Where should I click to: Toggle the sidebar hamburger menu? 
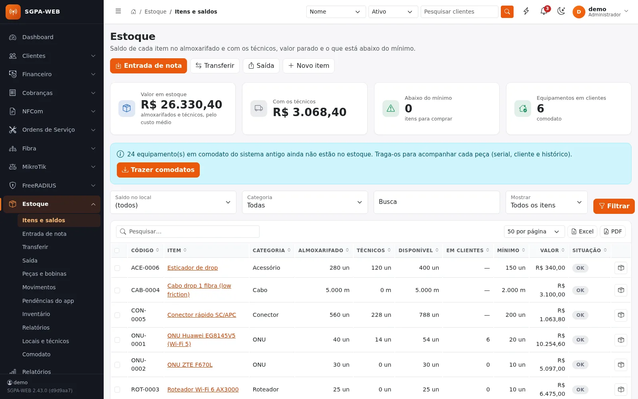point(118,12)
